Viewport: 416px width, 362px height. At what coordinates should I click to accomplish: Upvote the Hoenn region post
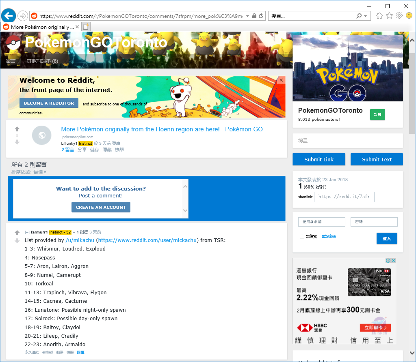(x=17, y=129)
